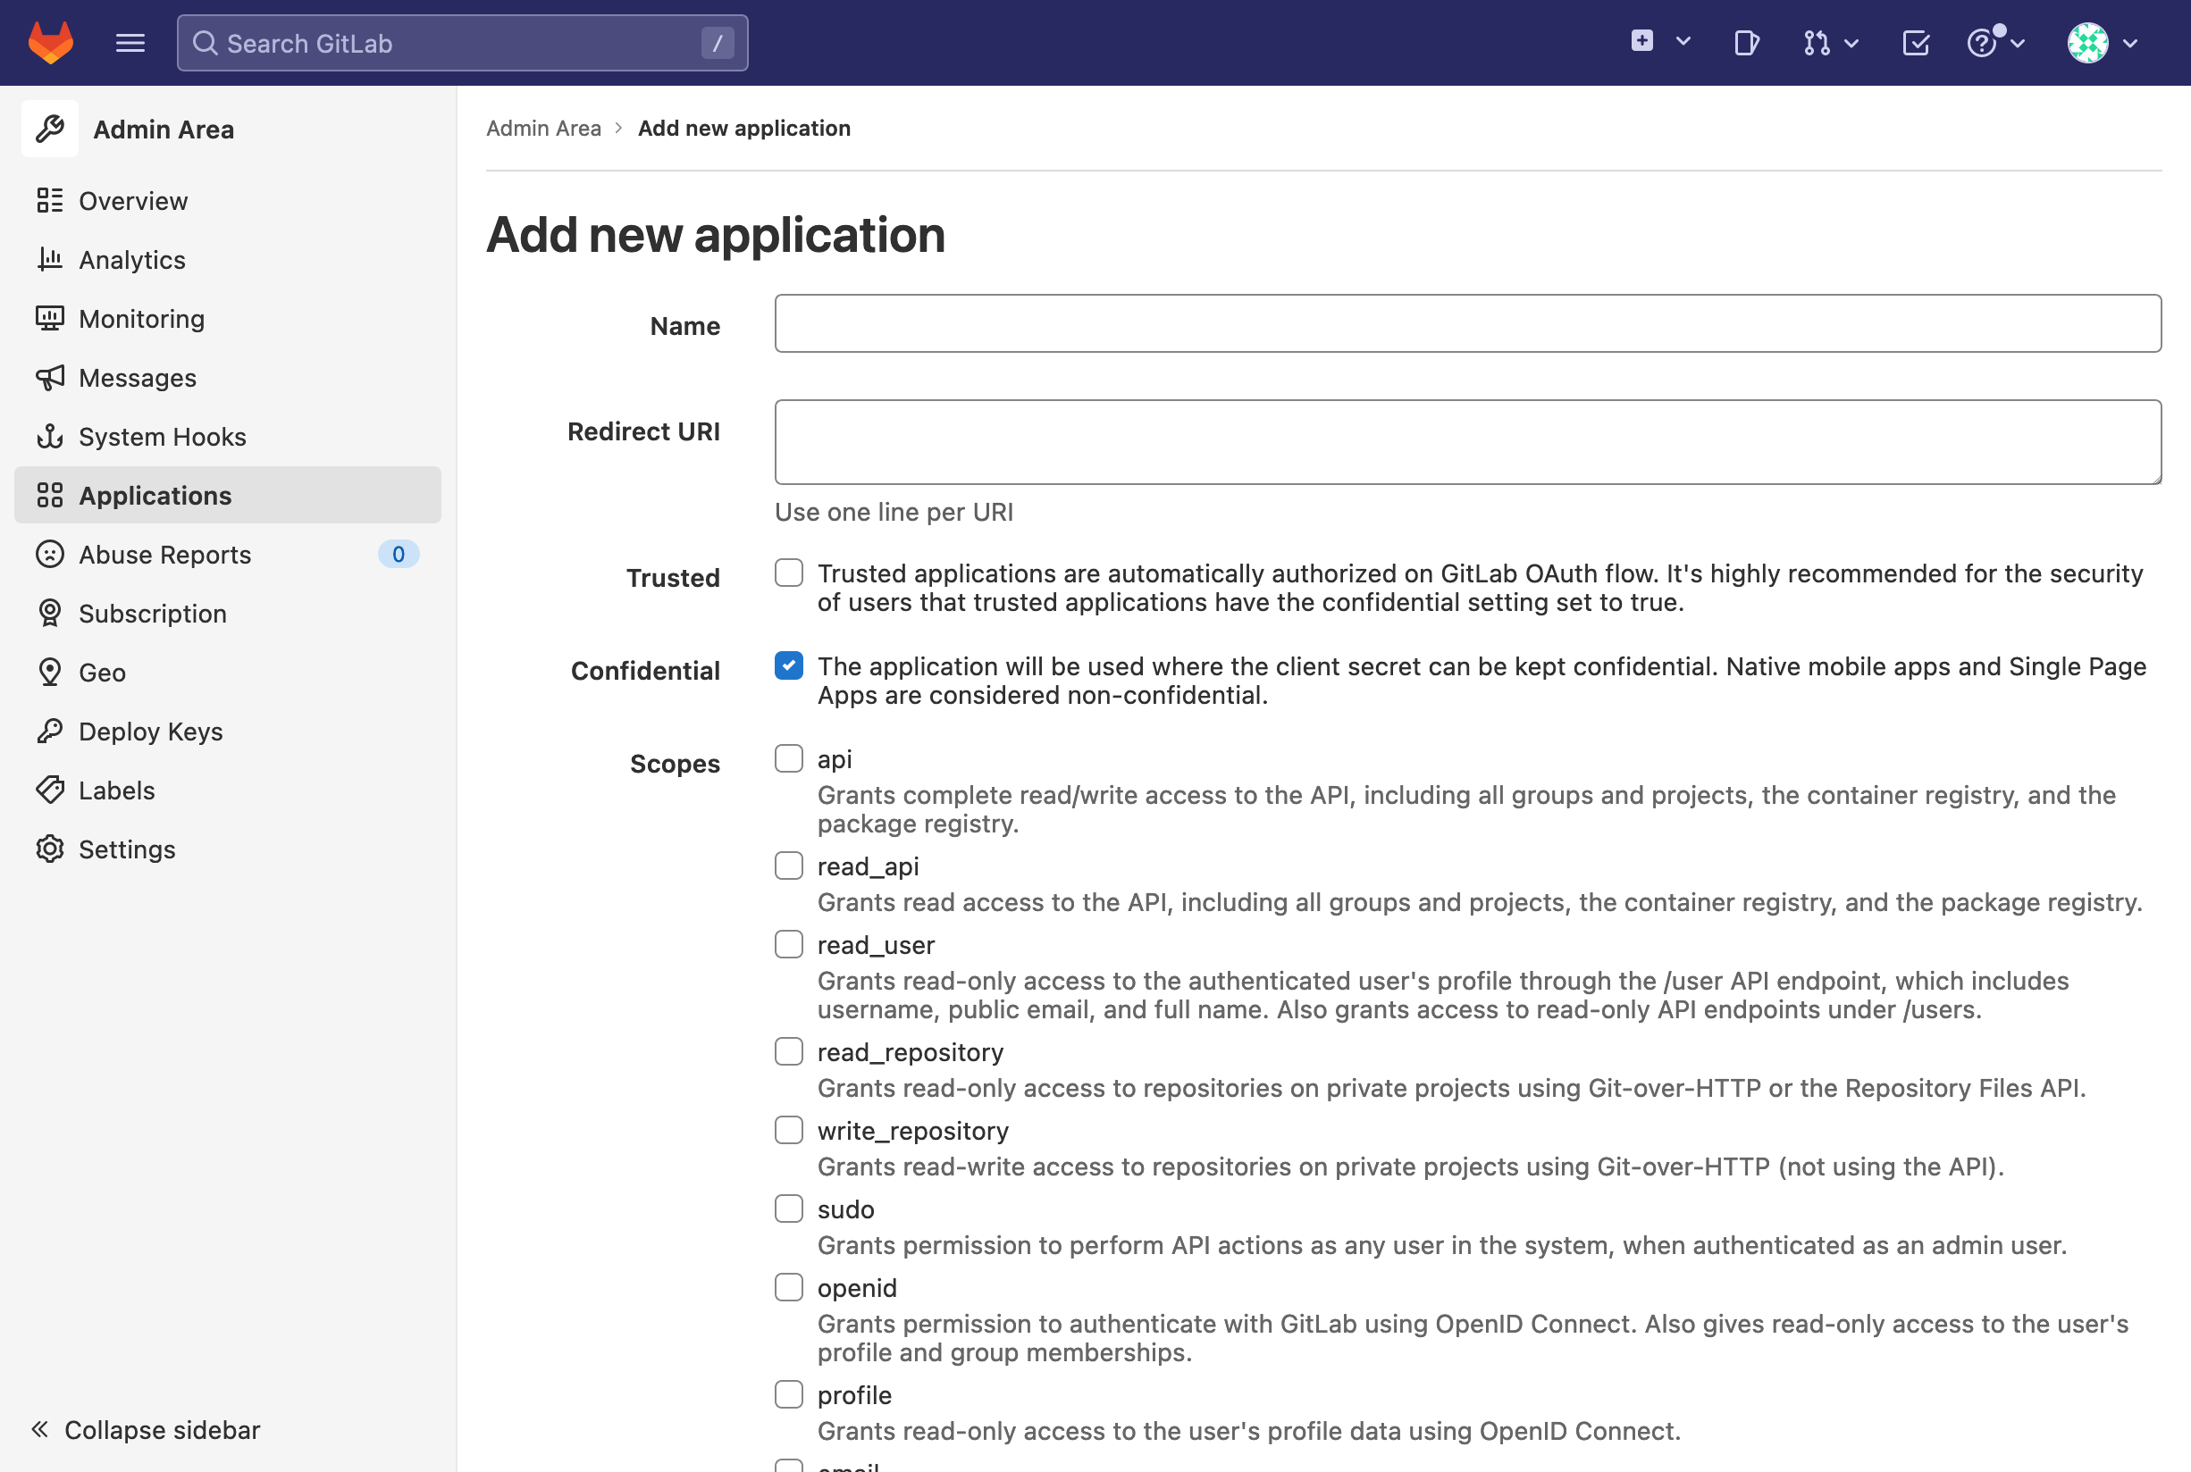Enable the Trusted application checkbox
The width and height of the screenshot is (2191, 1472).
[788, 573]
